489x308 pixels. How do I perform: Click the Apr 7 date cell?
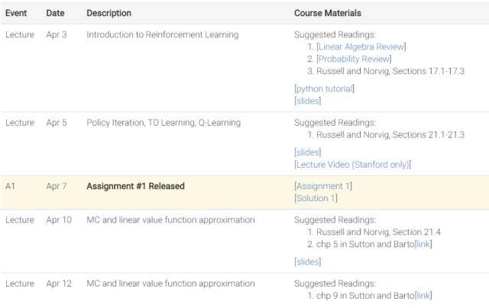56,186
